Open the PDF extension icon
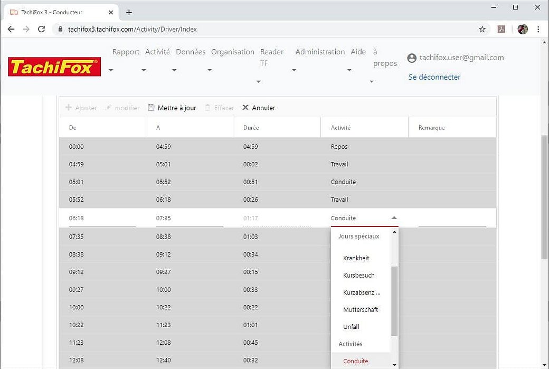Viewport: 549px width, 369px height. click(x=501, y=29)
